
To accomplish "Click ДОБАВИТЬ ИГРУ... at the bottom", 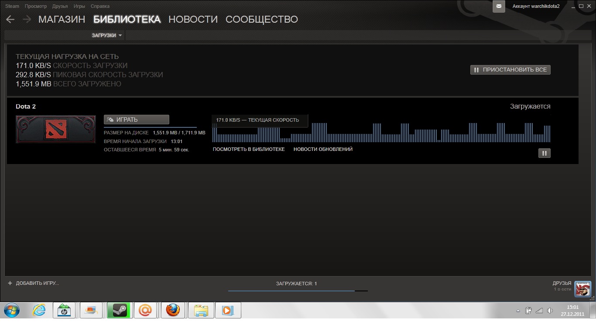I will click(x=34, y=283).
